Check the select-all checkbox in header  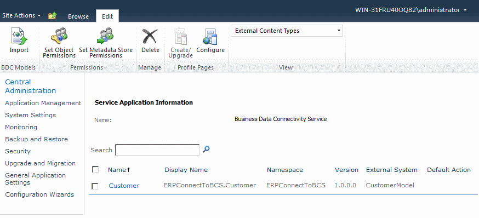(95, 169)
